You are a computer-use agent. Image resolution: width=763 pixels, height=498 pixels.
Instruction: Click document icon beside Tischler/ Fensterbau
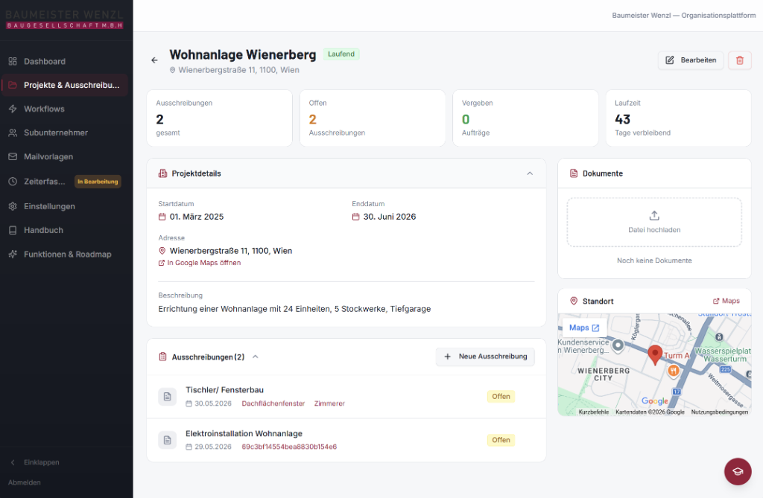168,396
